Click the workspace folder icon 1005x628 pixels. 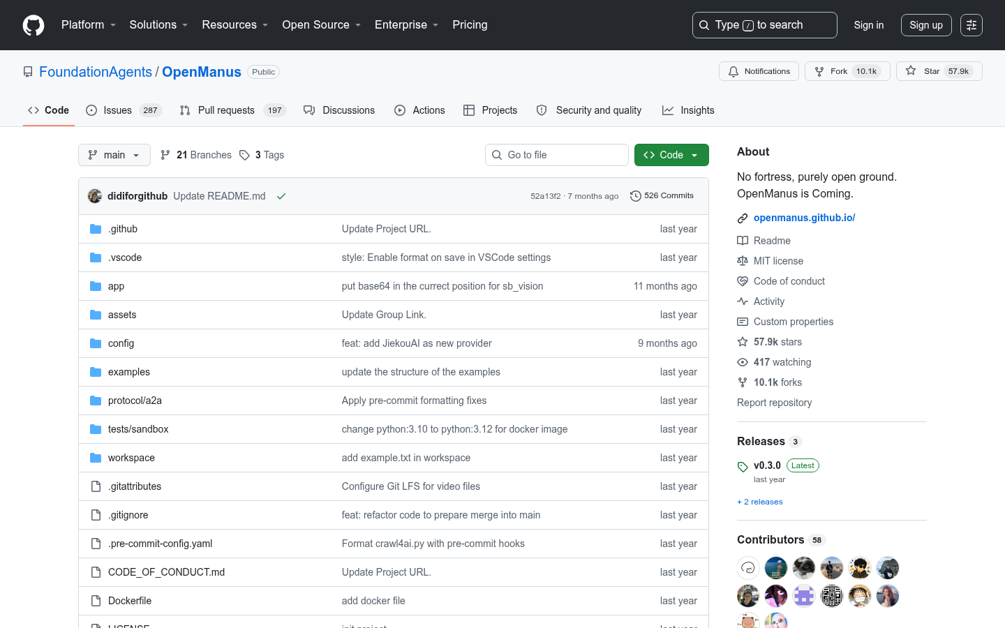pos(96,458)
